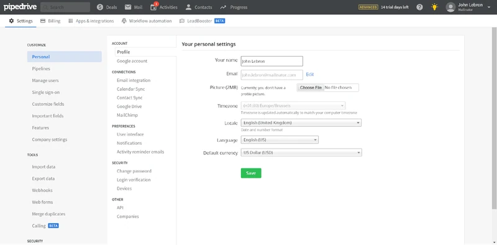Switch to Apps & integrations tab

91,21
